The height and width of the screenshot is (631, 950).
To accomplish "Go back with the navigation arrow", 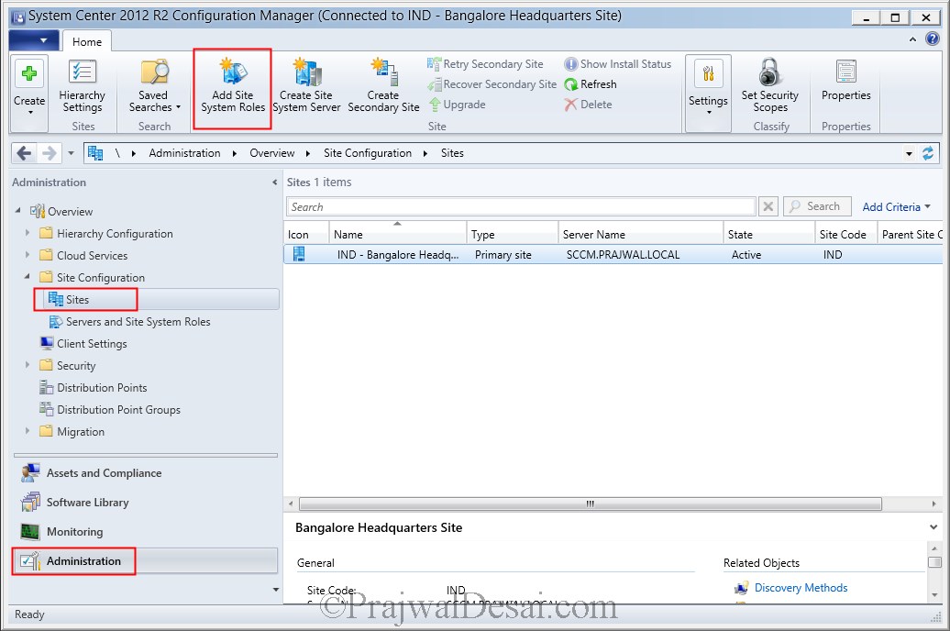I will (x=24, y=153).
